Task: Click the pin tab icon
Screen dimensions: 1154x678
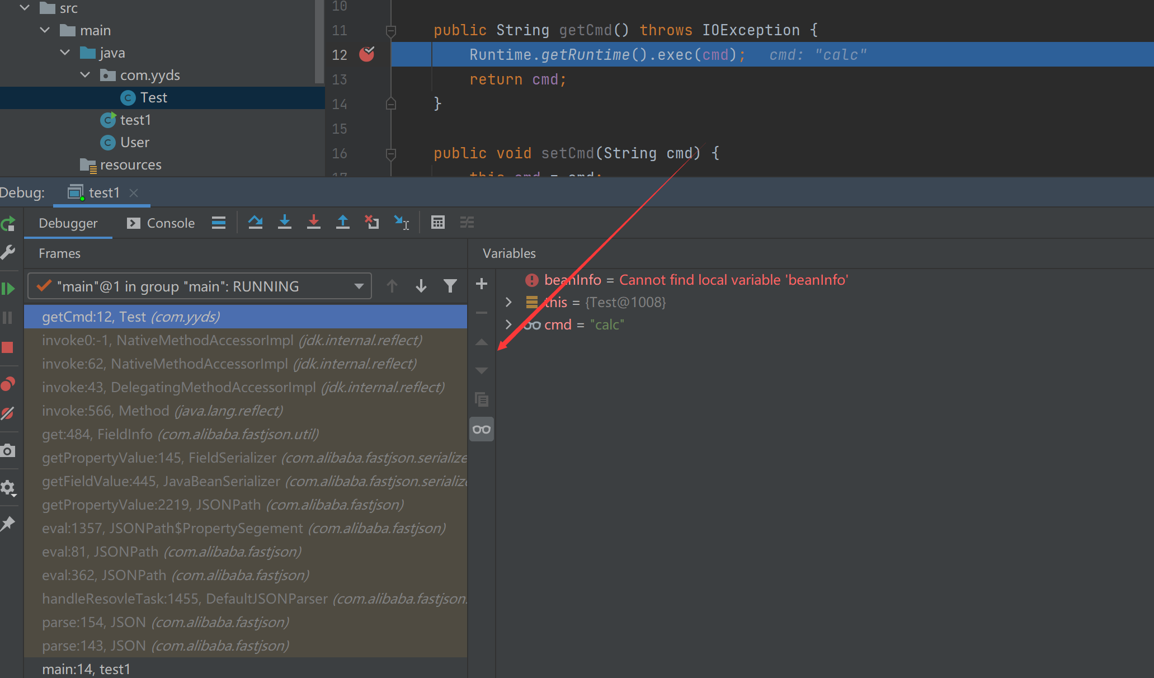Action: (8, 524)
